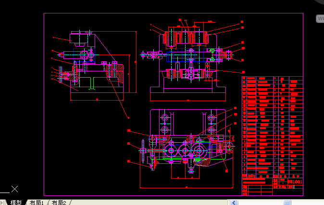The height and width of the screenshot is (205, 324).
Task: Open the 布局2 layout tab
Action: tap(59, 203)
